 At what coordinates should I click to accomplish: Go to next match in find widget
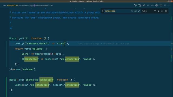click(x=159, y=11)
